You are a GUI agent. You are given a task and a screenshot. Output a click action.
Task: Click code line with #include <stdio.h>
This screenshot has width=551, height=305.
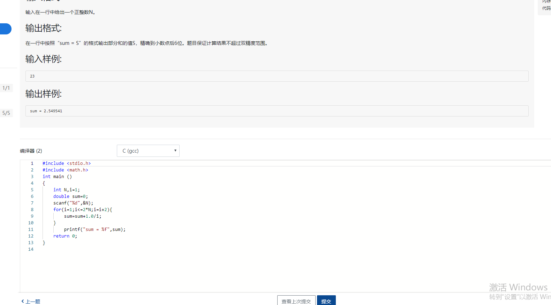(67, 163)
